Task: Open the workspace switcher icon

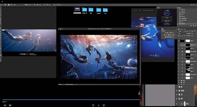Action: (194, 5)
